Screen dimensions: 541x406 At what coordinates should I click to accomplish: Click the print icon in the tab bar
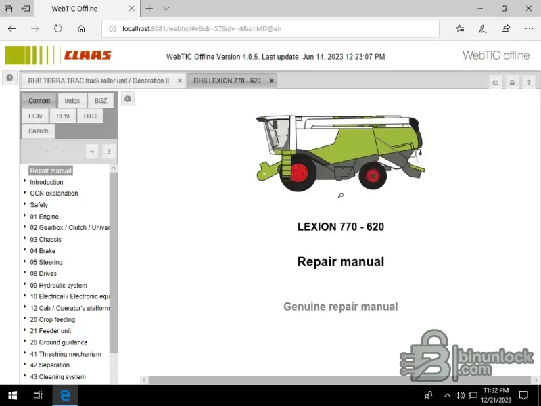coord(512,83)
